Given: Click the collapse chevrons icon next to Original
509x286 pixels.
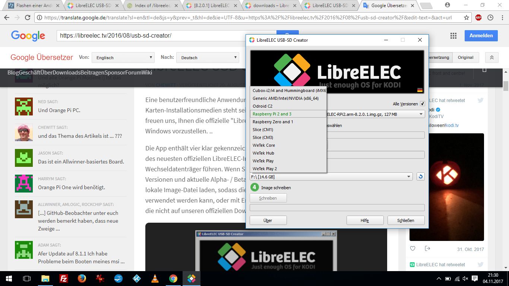Looking at the screenshot, I should [492, 57].
